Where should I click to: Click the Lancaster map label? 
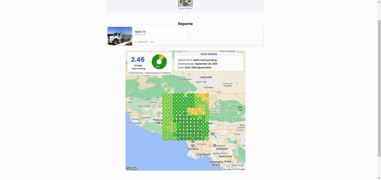coord(206,77)
